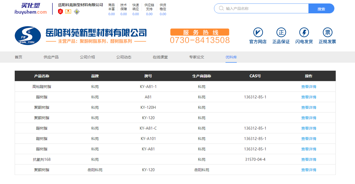The image size is (355, 184).
Task: View details for the A81 醛树脂 row
Action: (x=309, y=97)
